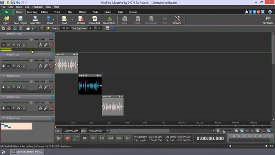The image size is (275, 155).
Task: Click the automation icon on the track holding track 03
Action: click(51, 87)
